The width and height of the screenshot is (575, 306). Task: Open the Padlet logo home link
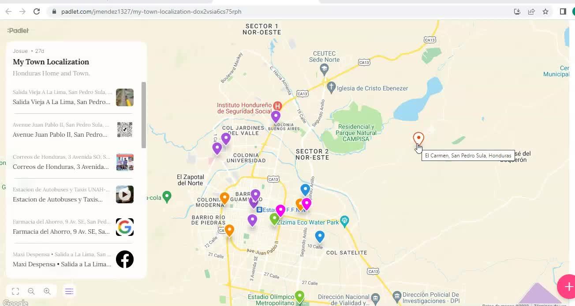coord(18,30)
